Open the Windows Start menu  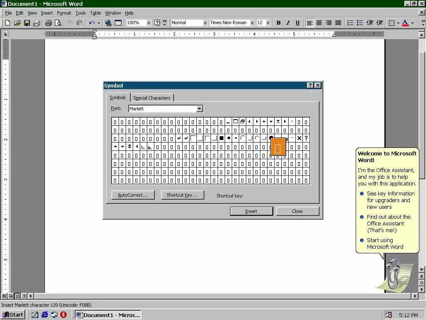coord(13,315)
